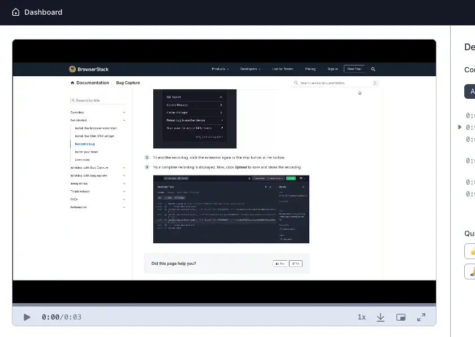Play the recorded video

tap(27, 317)
